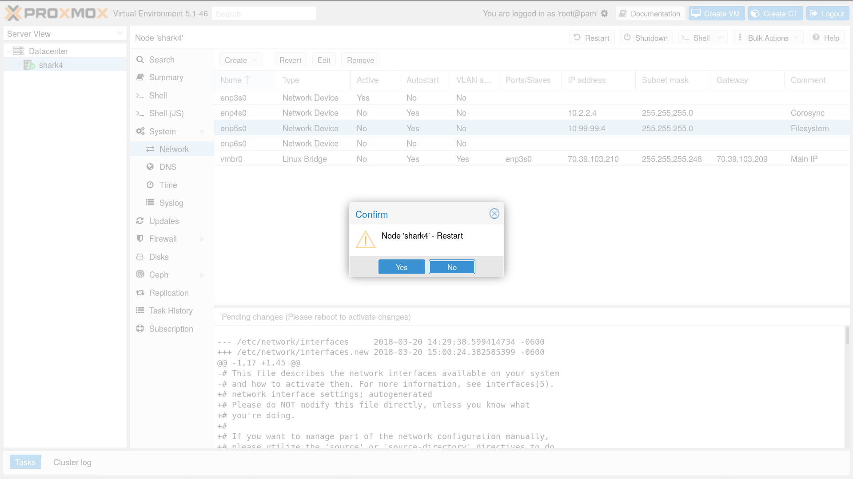Click the Updates refresh icon

click(140, 221)
